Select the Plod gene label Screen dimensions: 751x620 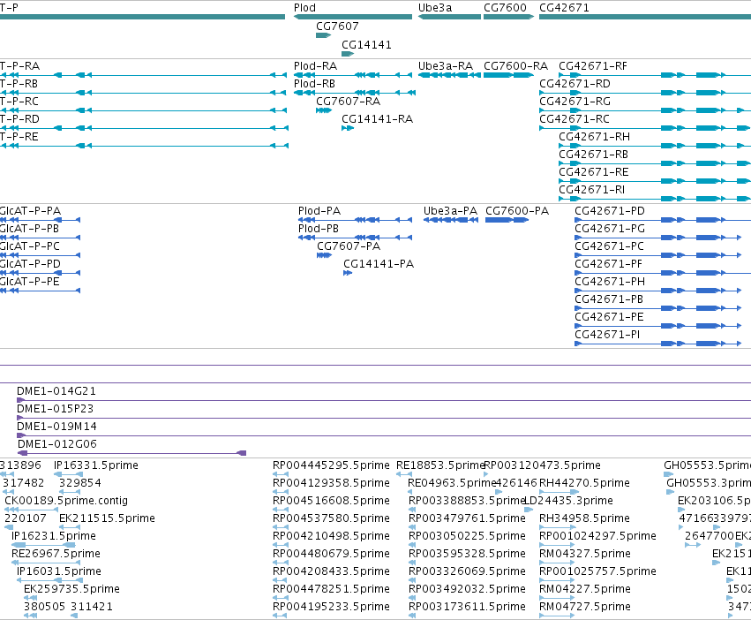tap(304, 8)
